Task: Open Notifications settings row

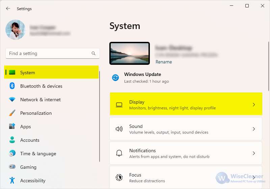Action: (186, 153)
